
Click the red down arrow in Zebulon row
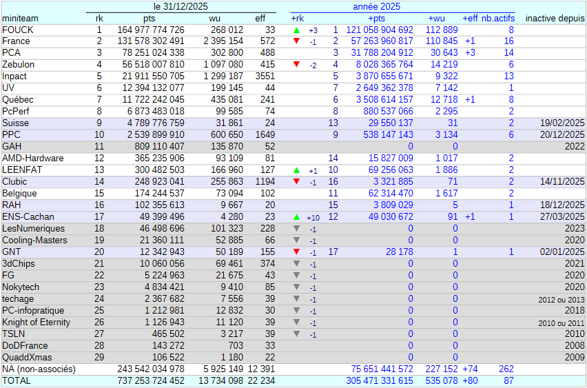pyautogui.click(x=296, y=64)
